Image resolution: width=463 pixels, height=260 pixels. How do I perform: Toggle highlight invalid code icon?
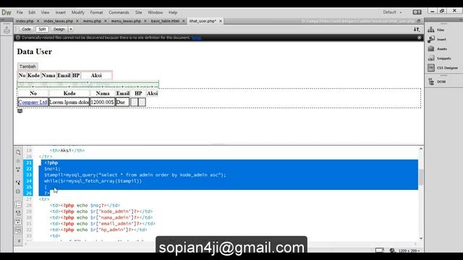pos(18,212)
